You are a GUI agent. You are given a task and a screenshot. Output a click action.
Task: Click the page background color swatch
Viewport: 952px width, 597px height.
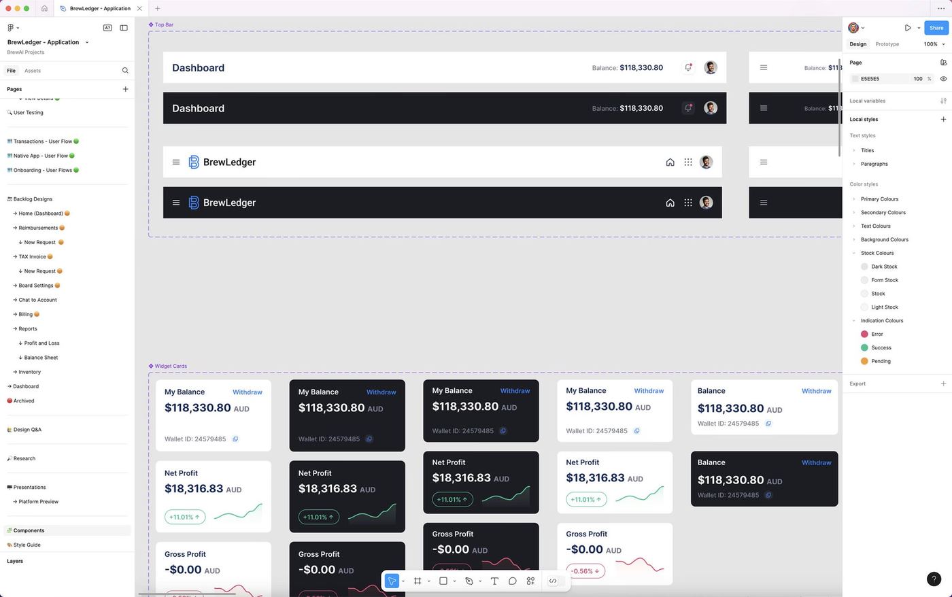click(x=855, y=79)
